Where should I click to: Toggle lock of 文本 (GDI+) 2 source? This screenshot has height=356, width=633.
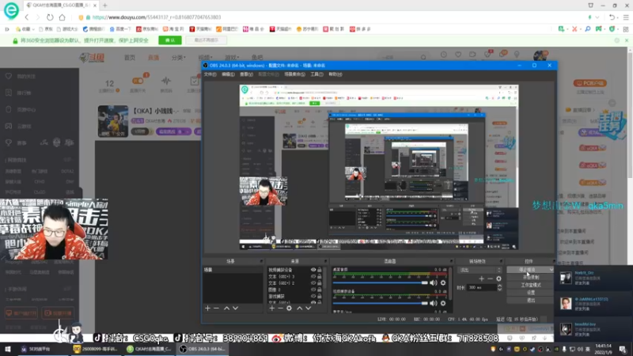[x=320, y=283]
